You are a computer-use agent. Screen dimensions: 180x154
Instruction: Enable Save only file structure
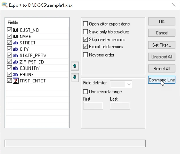(x=85, y=32)
